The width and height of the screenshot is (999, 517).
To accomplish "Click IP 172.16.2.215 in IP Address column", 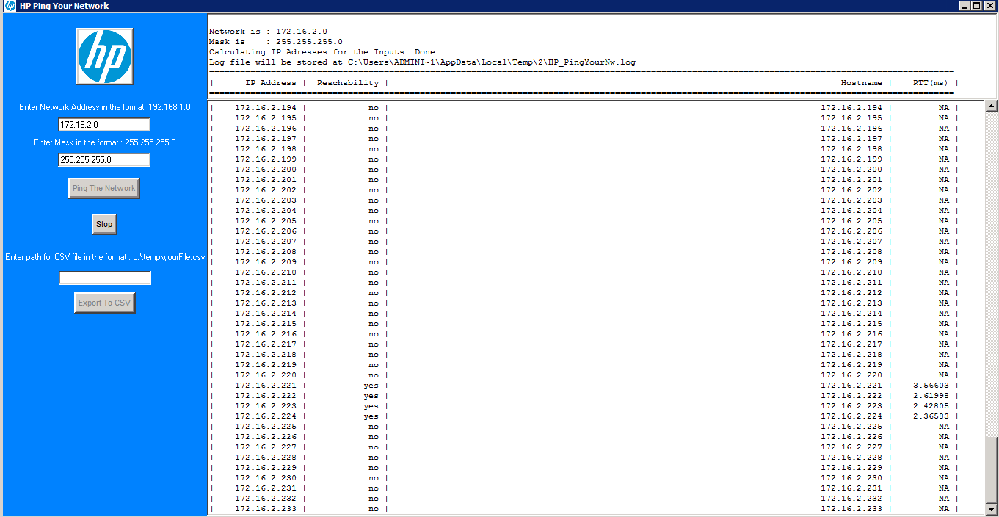I will point(266,324).
